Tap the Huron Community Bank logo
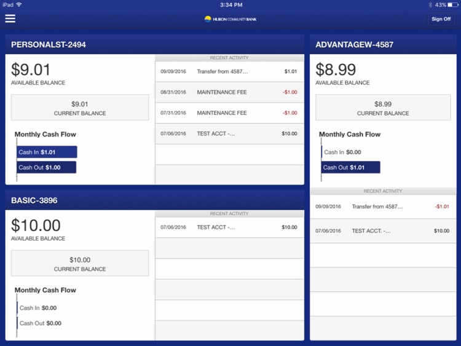This screenshot has height=346, width=461. pyautogui.click(x=230, y=19)
